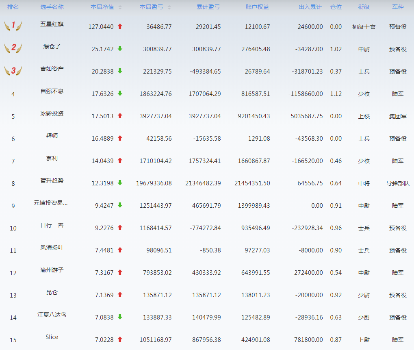
Task: Select deposit total -1158660.00
Action: pyautogui.click(x=306, y=94)
